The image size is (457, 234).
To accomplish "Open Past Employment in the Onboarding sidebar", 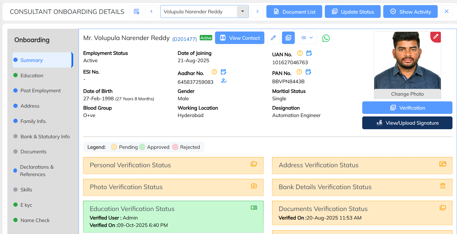I will [x=41, y=91].
